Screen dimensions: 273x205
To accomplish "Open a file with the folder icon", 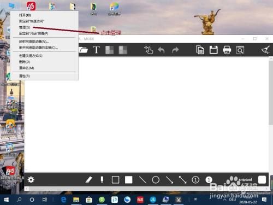I will coord(84,50).
